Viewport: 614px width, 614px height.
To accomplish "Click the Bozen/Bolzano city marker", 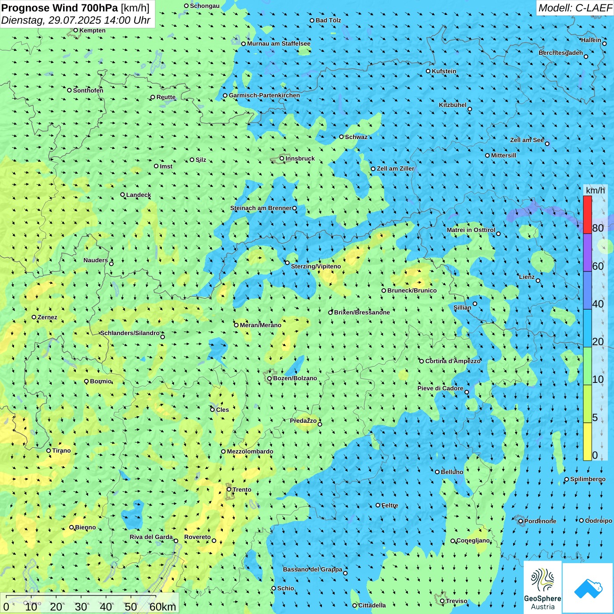I will pyautogui.click(x=270, y=378).
